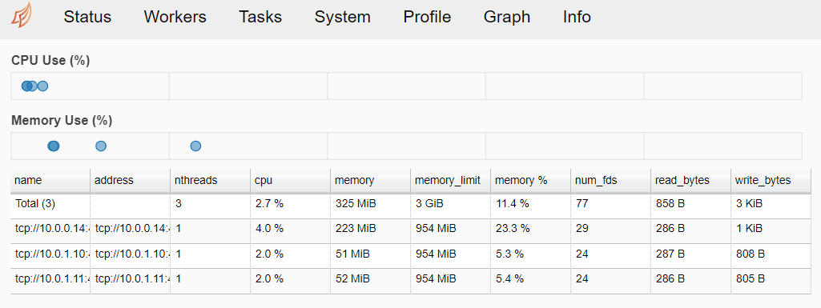Image resolution: width=821 pixels, height=308 pixels.
Task: Open the Profile tab
Action: coord(427,17)
